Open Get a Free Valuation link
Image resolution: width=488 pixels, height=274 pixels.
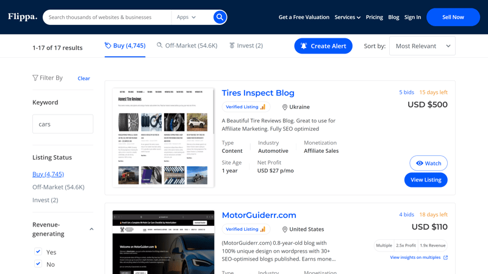[304, 17]
